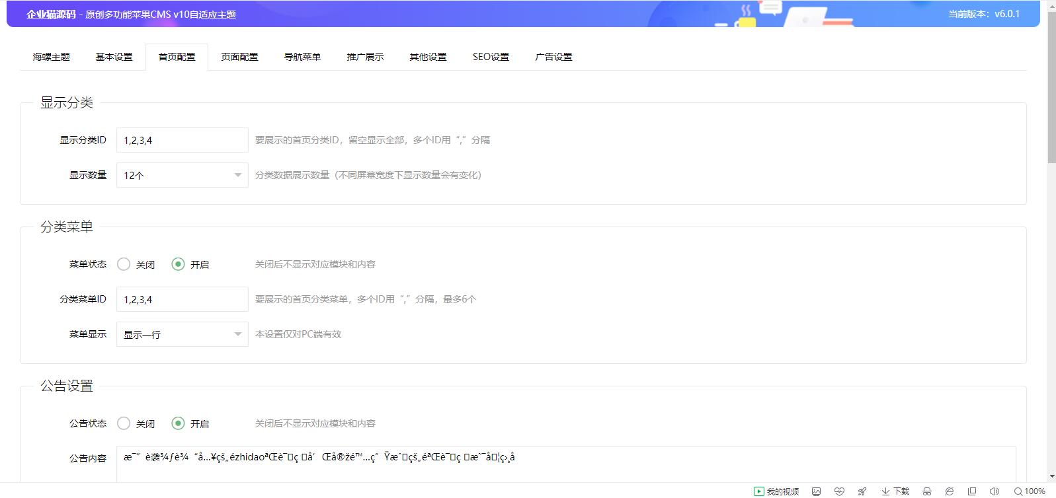Click the incognito glasses icon
1056x498 pixels.
[927, 491]
